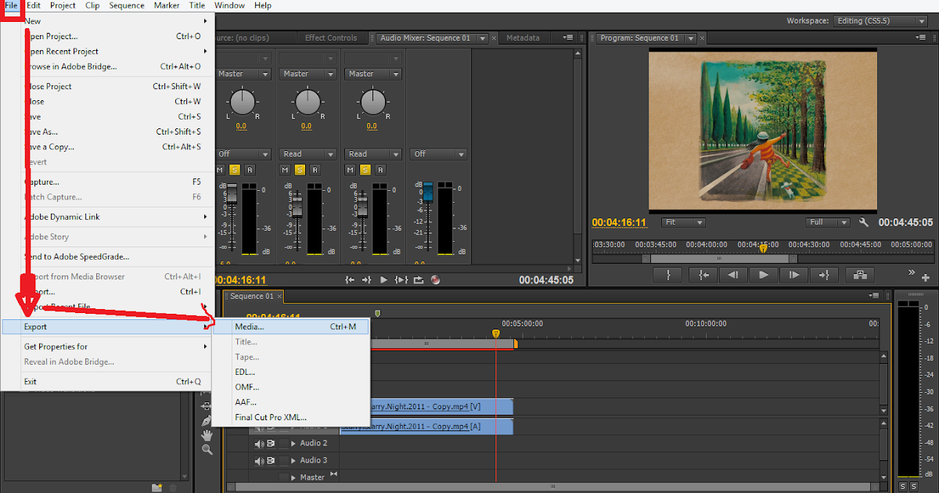Click the Export Frame camera icon

point(860,275)
